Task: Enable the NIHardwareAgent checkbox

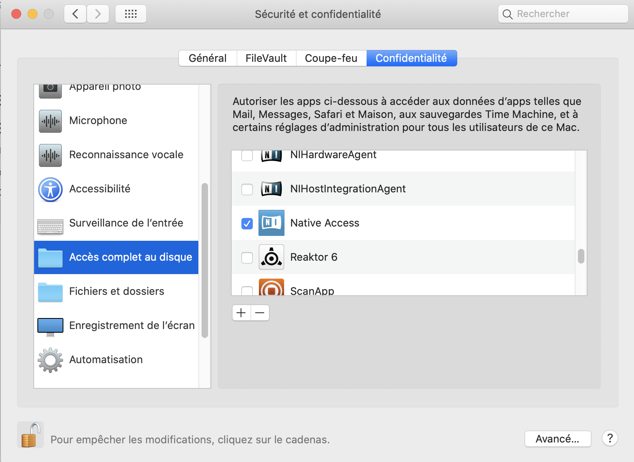Action: (x=247, y=155)
